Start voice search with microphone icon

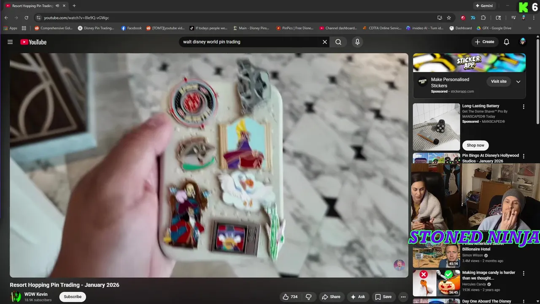click(357, 42)
